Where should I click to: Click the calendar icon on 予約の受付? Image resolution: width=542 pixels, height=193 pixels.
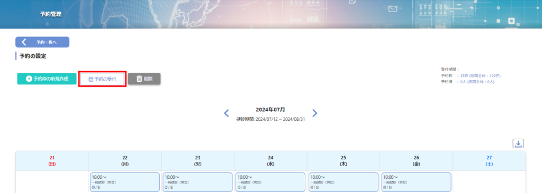(91, 79)
